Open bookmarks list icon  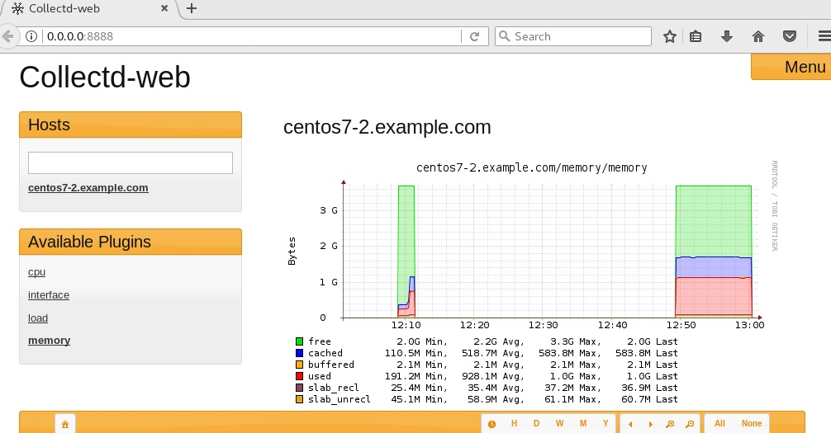click(696, 36)
